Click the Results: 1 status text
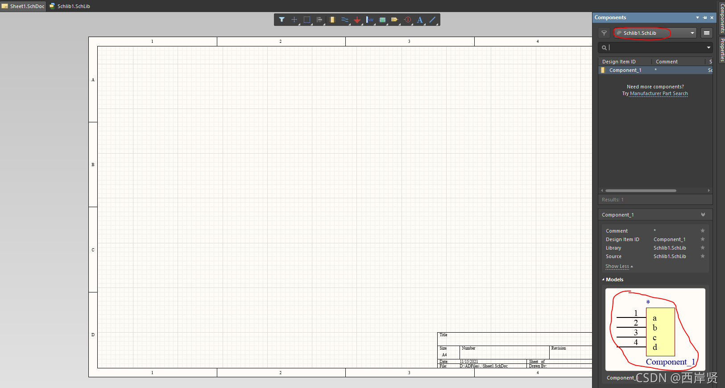Image resolution: width=725 pixels, height=388 pixels. [613, 200]
